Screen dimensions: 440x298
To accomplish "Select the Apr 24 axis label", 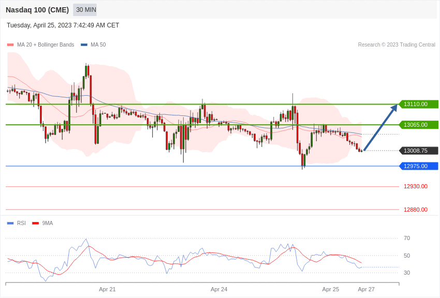I will [x=219, y=289].
